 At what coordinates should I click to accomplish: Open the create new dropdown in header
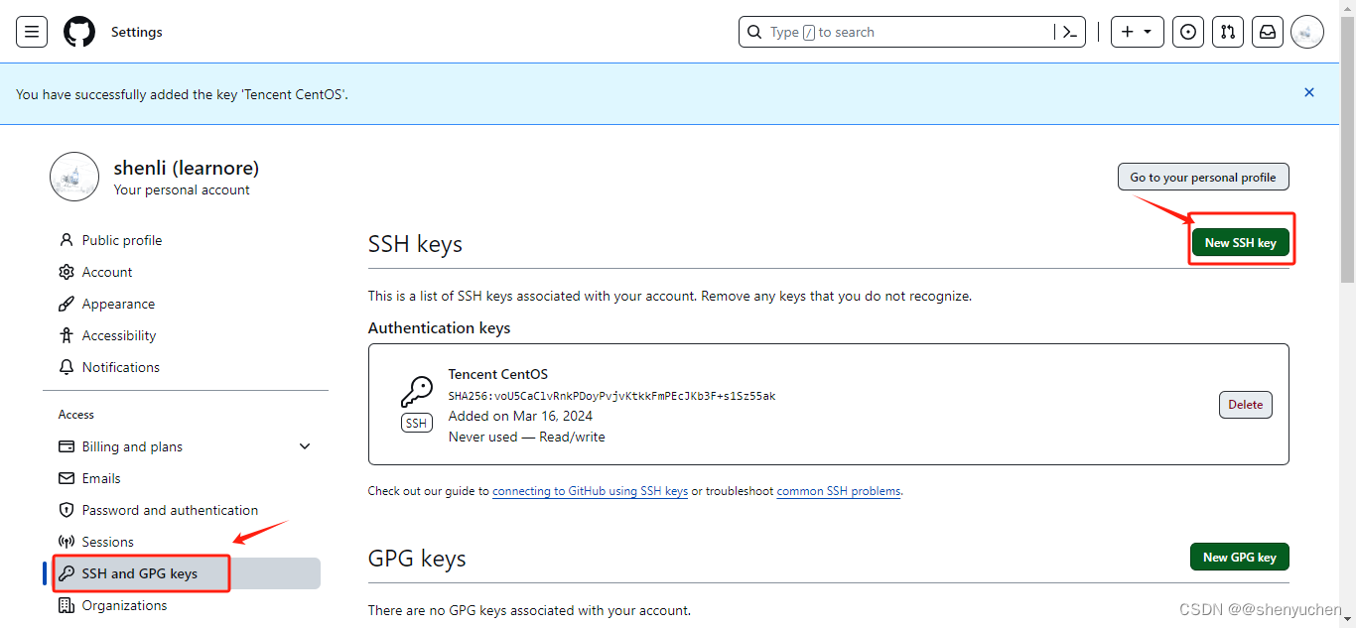click(x=1137, y=31)
